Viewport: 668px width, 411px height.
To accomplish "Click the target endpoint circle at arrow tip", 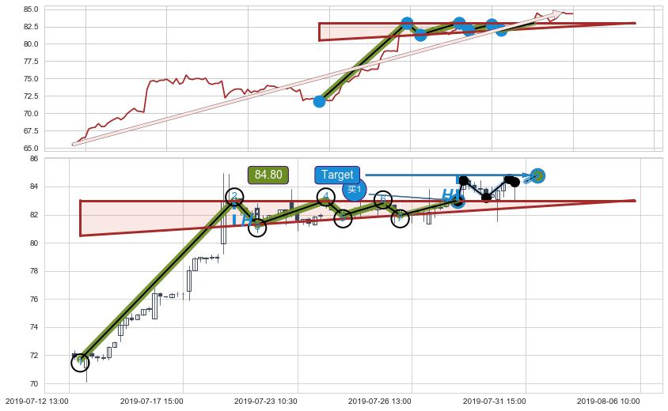I will [x=538, y=175].
